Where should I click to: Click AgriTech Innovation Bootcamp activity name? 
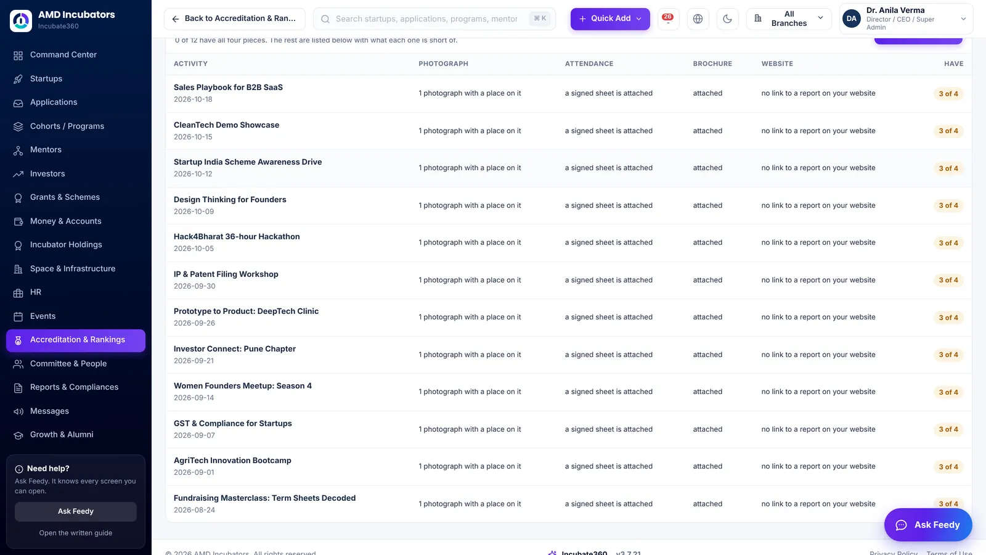232,461
